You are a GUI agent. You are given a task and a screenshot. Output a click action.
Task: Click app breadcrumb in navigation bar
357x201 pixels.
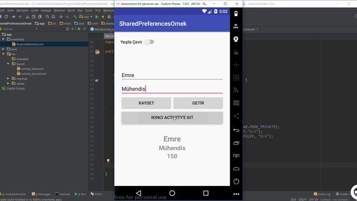pos(40,23)
